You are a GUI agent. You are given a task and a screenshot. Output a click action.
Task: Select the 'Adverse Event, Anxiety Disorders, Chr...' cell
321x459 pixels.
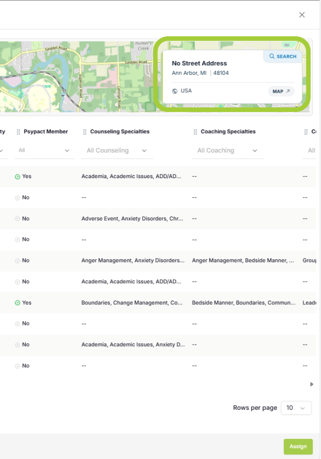tap(132, 218)
